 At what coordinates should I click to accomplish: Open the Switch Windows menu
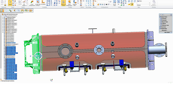(154, 3)
